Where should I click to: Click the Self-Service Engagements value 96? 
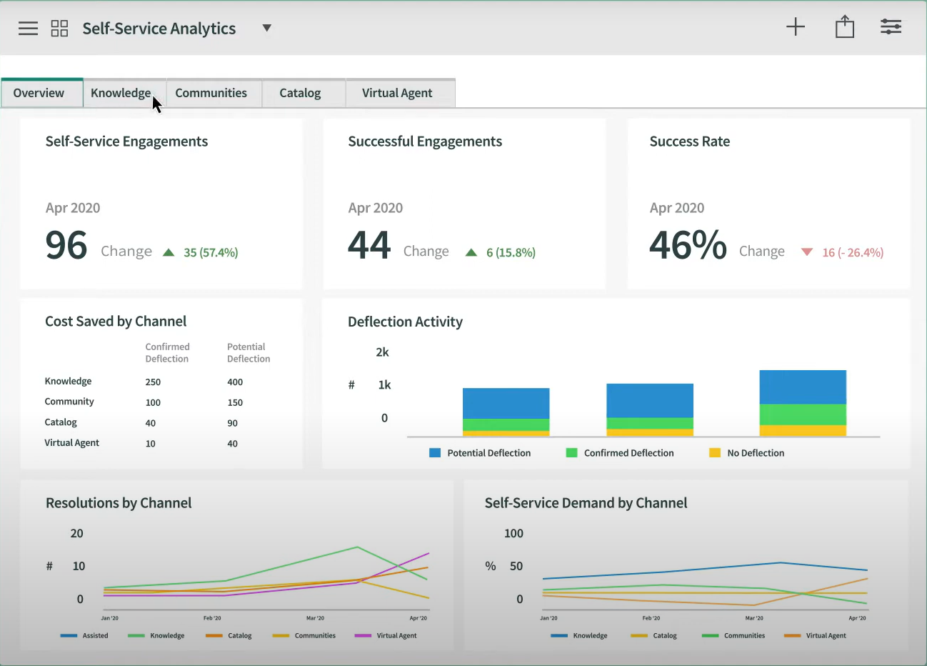(66, 245)
